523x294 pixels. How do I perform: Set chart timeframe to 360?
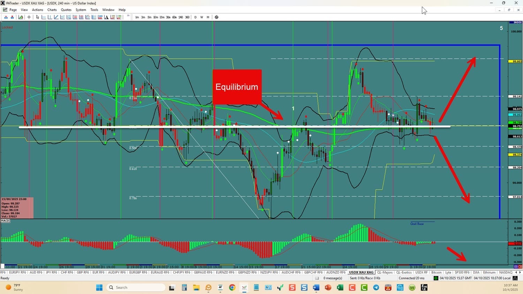[187, 17]
